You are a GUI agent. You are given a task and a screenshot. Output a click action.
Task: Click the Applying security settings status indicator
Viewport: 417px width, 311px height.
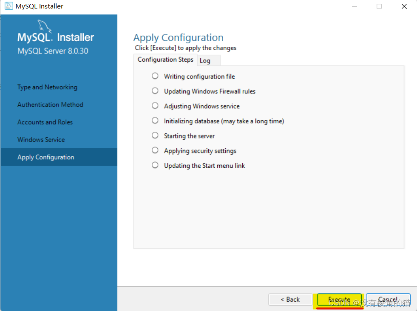[155, 150]
